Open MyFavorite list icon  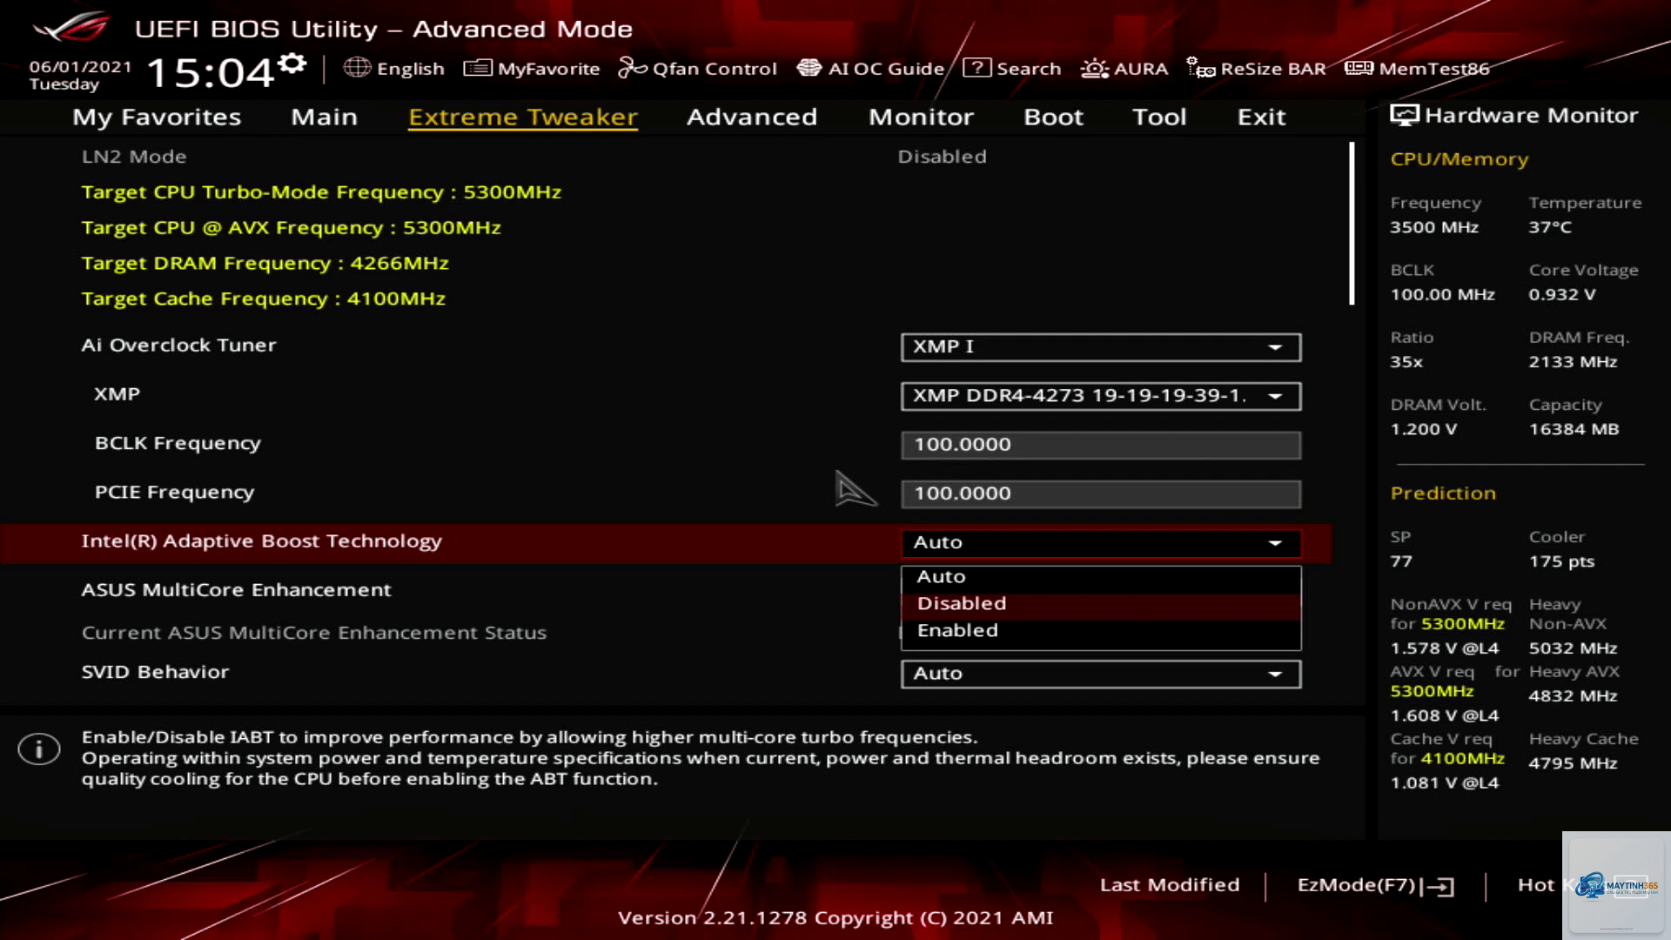pyautogui.click(x=478, y=68)
